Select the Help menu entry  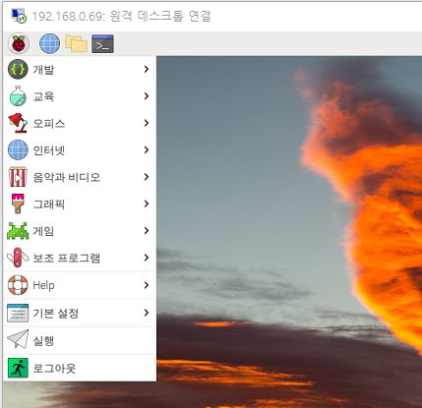(80, 285)
